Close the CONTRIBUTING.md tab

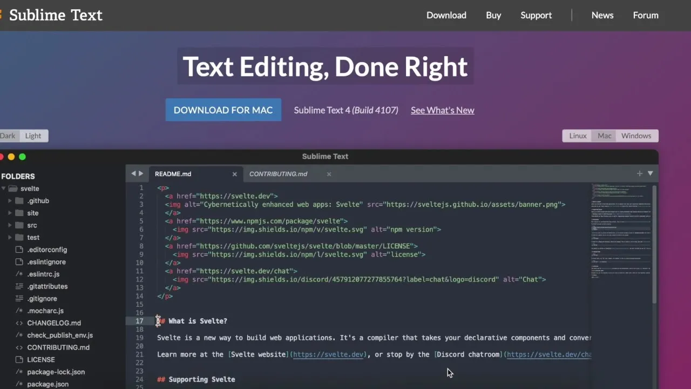point(329,174)
